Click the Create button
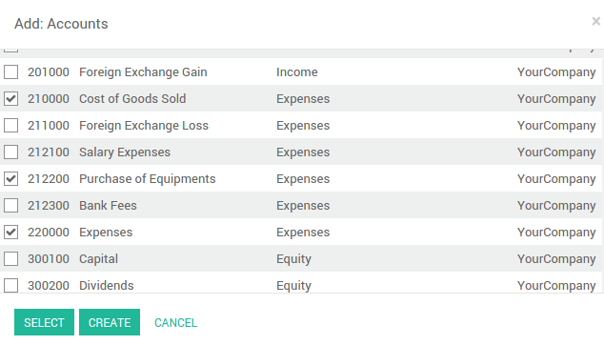 (110, 322)
